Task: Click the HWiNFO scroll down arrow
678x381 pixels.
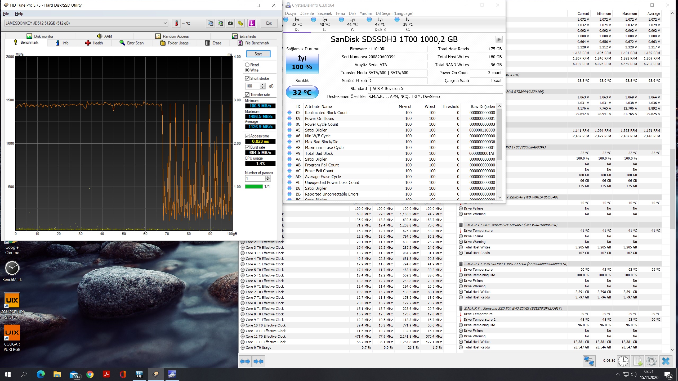Action: coord(672,350)
